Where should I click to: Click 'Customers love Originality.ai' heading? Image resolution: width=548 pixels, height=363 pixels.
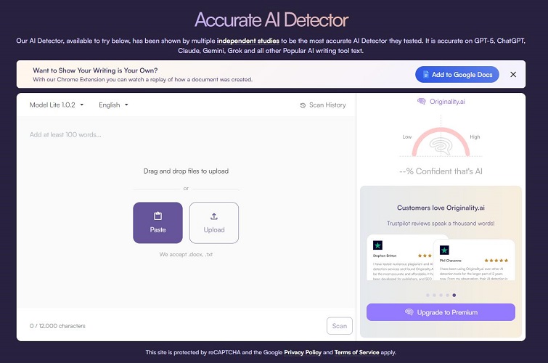click(441, 208)
